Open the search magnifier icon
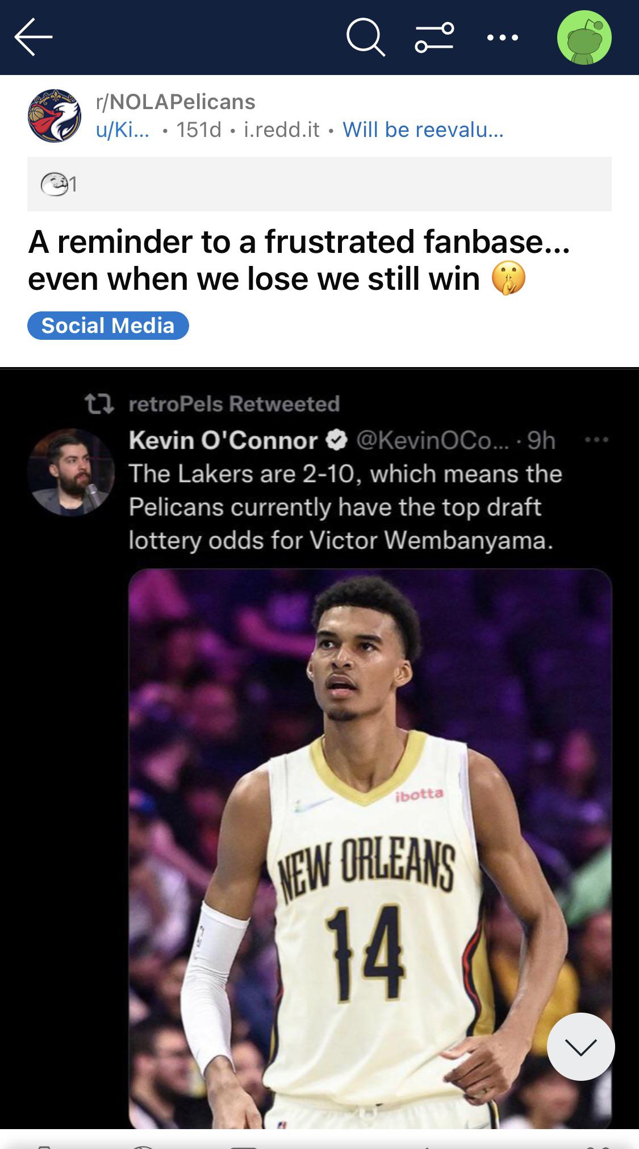Screen dimensions: 639x1149 click(x=365, y=38)
